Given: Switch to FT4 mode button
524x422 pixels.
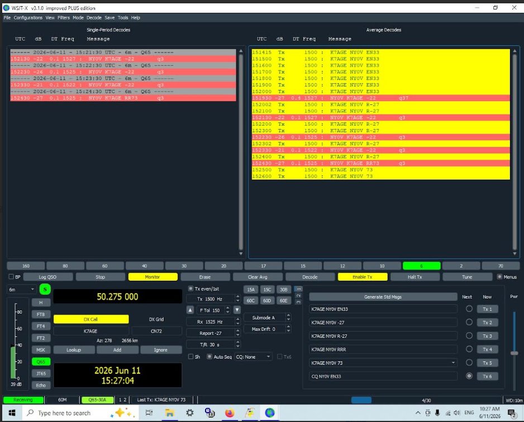Looking at the screenshot, I should [41, 326].
